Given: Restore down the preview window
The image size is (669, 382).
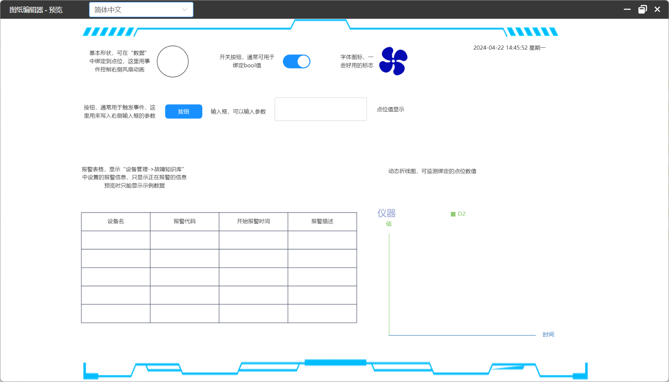Looking at the screenshot, I should click(643, 9).
